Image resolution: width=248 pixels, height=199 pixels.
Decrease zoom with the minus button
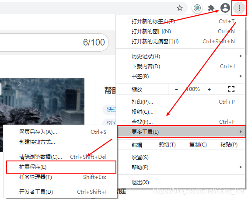point(177,89)
